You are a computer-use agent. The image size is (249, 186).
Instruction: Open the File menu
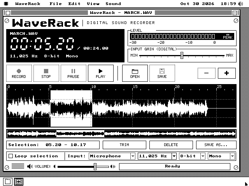click(56, 3)
